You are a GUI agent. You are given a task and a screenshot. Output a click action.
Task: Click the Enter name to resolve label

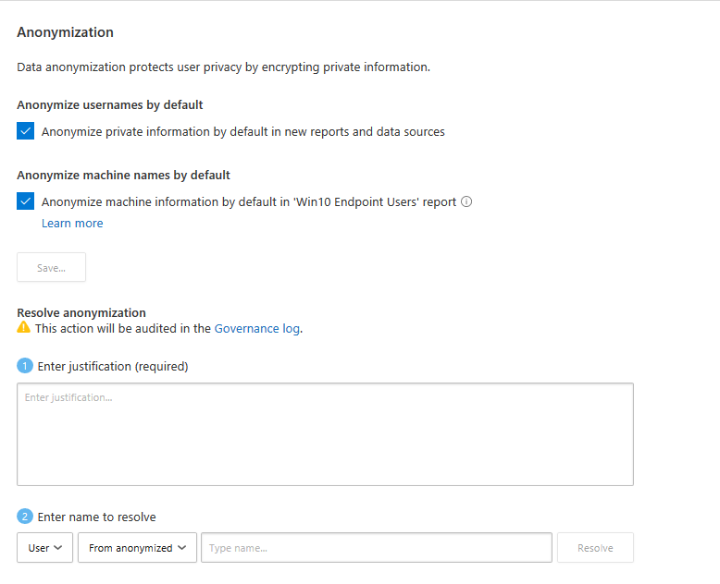[x=96, y=517]
